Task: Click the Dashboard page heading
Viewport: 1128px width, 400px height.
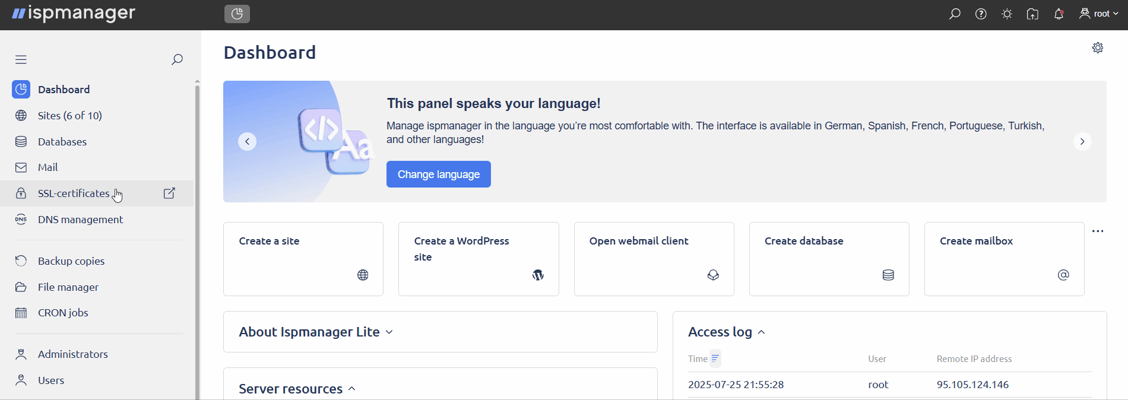Action: point(270,53)
